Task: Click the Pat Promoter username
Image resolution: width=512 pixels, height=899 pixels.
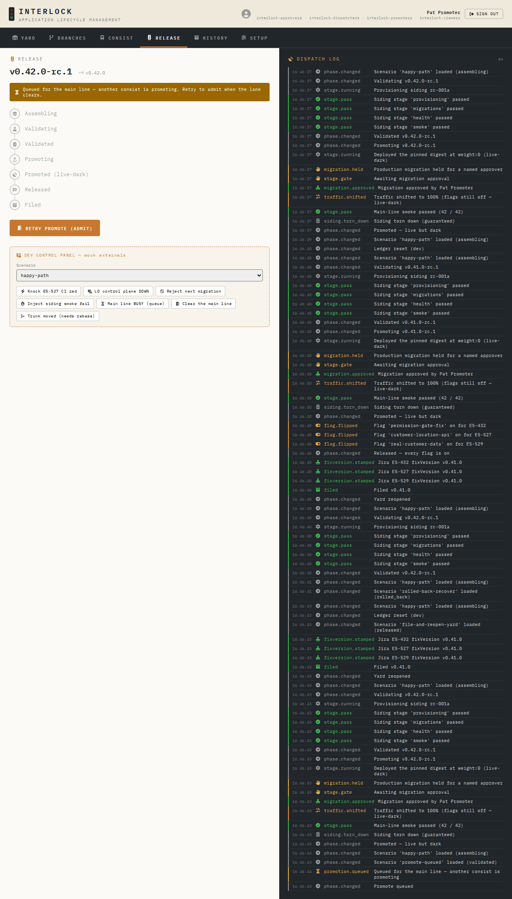Action: (444, 12)
